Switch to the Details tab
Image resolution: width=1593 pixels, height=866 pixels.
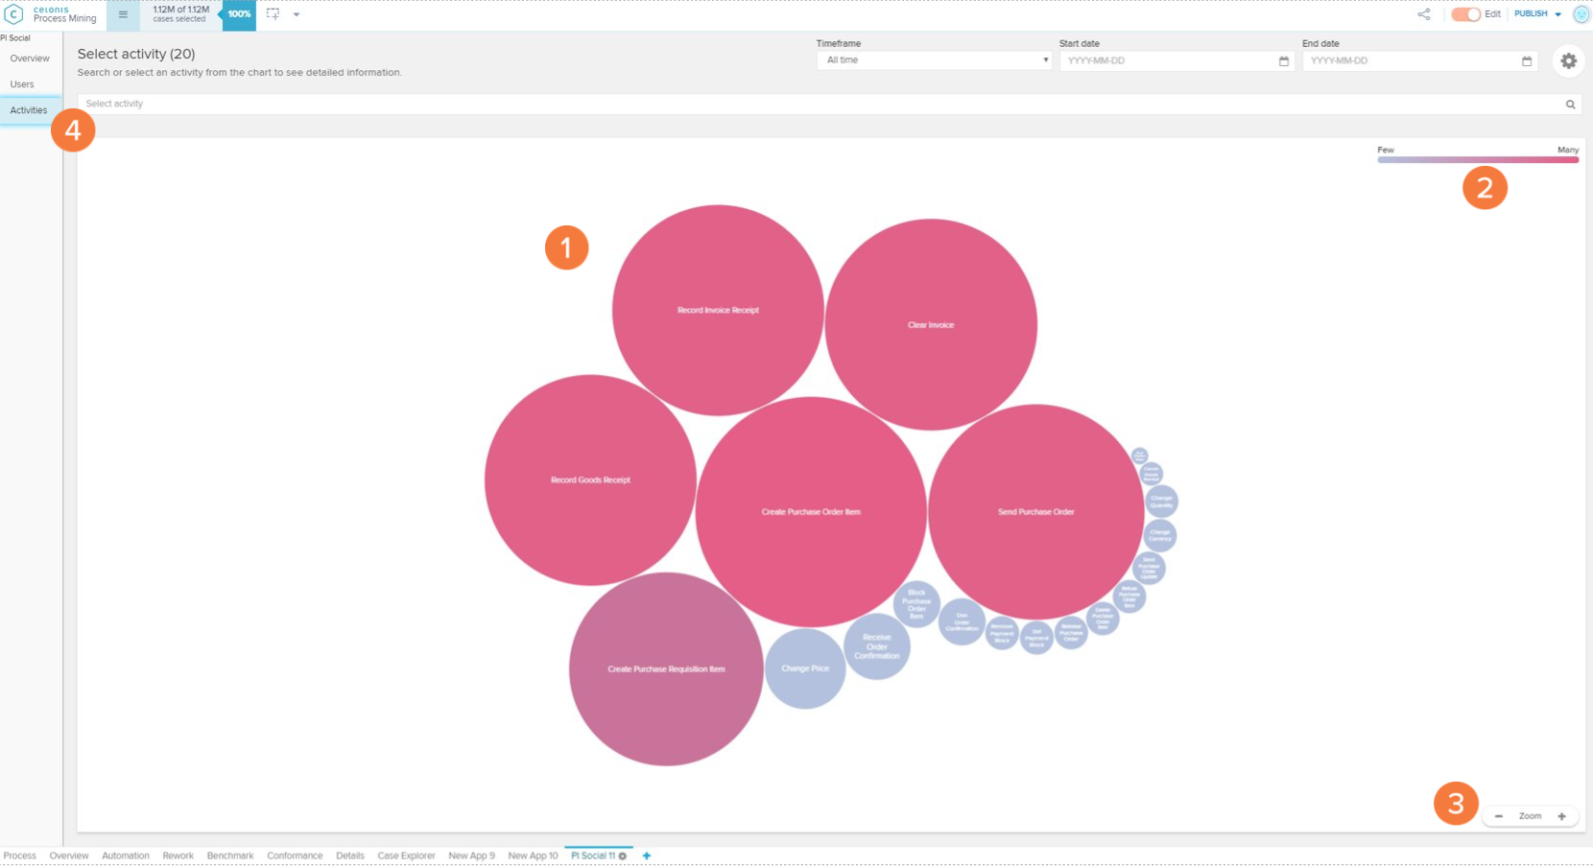[350, 855]
